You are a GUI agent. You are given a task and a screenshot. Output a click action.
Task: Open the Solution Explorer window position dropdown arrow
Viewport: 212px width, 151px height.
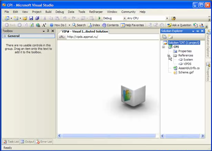[193, 31]
